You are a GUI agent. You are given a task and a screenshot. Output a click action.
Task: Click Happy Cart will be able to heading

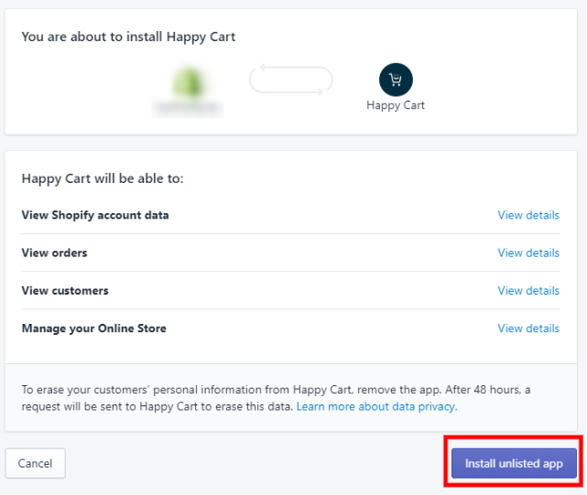(103, 178)
